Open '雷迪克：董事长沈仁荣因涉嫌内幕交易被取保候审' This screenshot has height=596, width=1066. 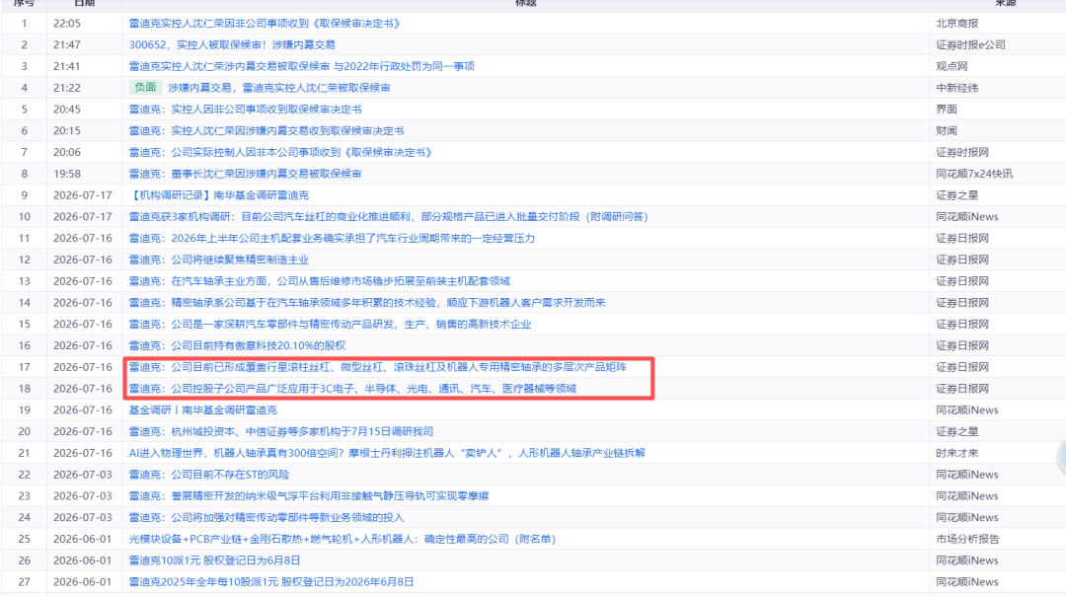pyautogui.click(x=246, y=174)
